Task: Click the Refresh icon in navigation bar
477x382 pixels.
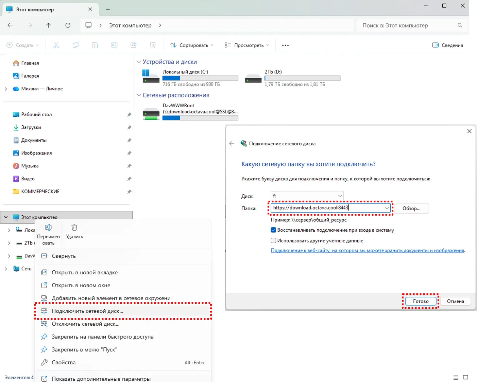Action: click(68, 25)
